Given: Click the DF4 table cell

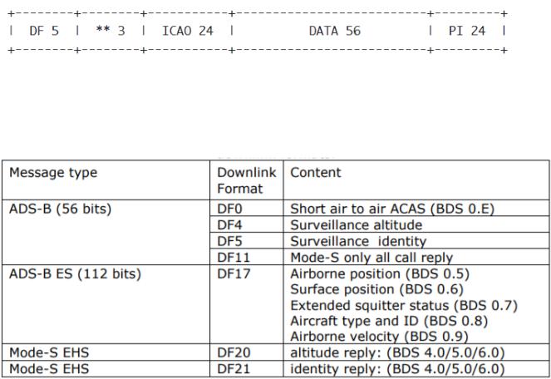Looking at the screenshot, I should [247, 224].
